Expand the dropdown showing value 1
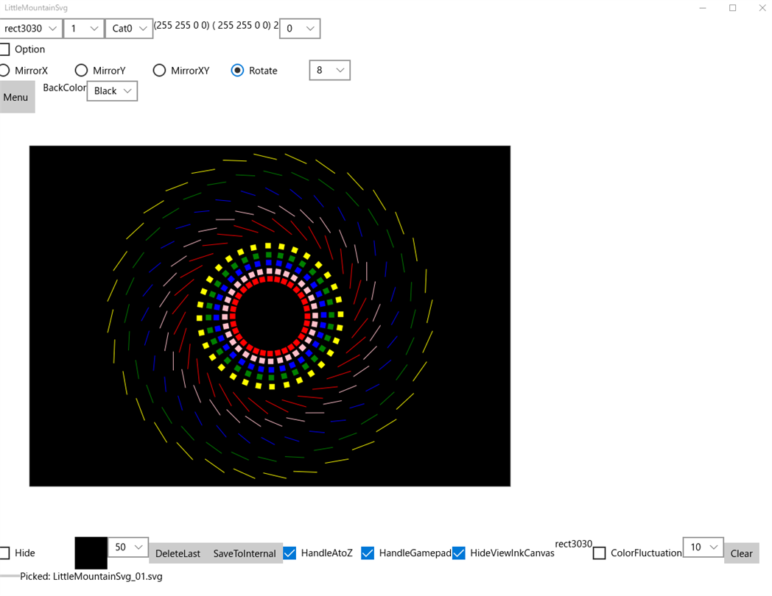 tap(84, 29)
